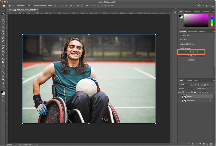216x146 pixels.
Task: Add a layer mask from Layers panel footer
Action: (x=197, y=144)
